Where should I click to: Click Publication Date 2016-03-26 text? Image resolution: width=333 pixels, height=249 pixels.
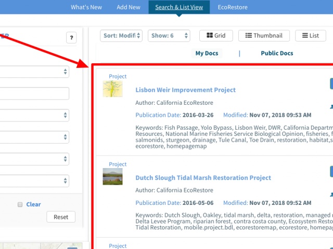tap(174, 115)
